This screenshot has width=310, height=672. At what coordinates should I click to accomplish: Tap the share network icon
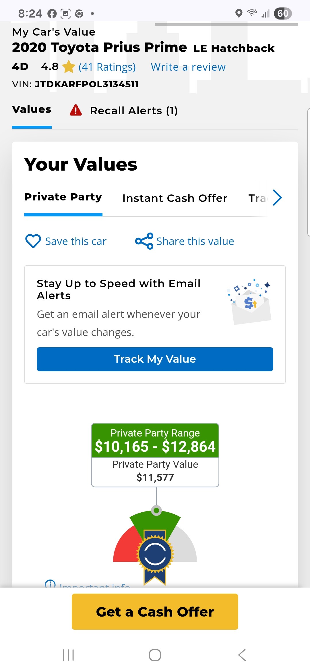pyautogui.click(x=144, y=241)
